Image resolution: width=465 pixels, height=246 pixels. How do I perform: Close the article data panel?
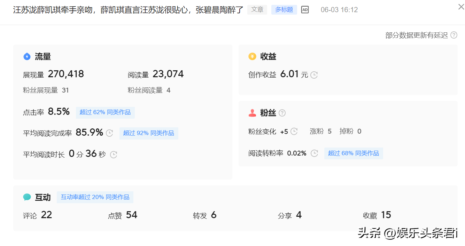coord(461,7)
